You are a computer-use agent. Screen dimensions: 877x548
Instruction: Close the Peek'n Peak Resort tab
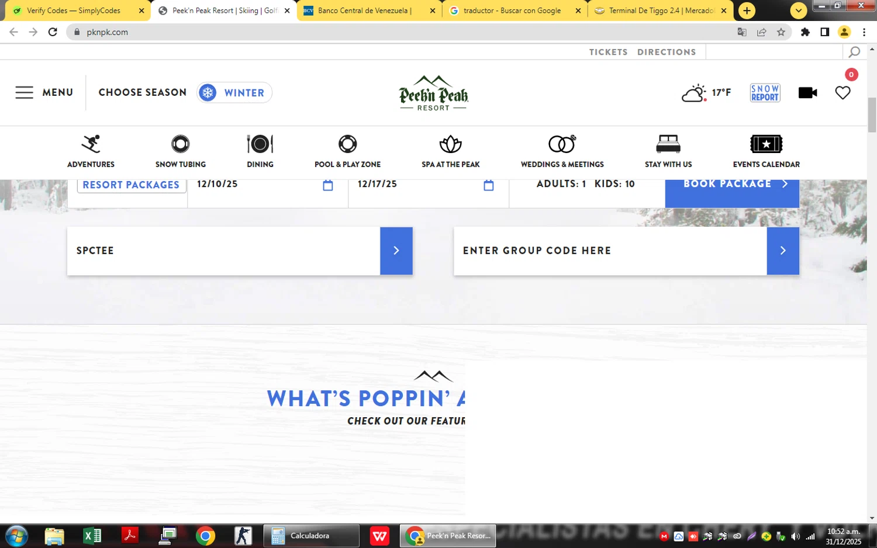click(287, 11)
